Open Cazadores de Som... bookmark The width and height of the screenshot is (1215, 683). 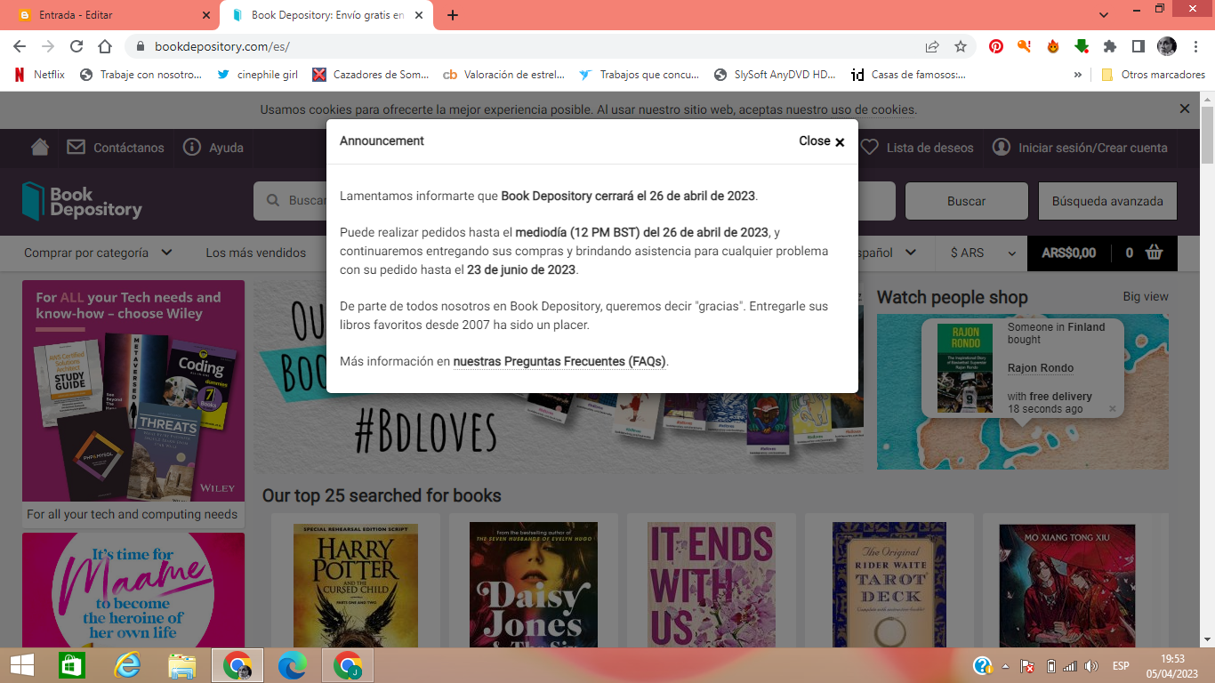click(x=371, y=75)
